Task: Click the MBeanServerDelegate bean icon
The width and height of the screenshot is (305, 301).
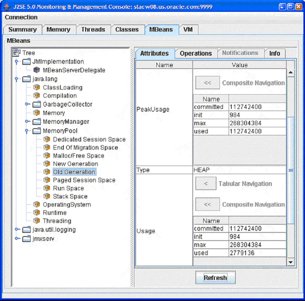Action: tap(37, 70)
